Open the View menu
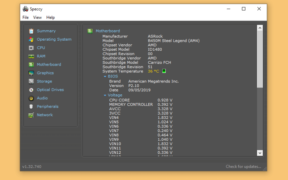Screen dimensions: 288x180 click(x=37, y=17)
